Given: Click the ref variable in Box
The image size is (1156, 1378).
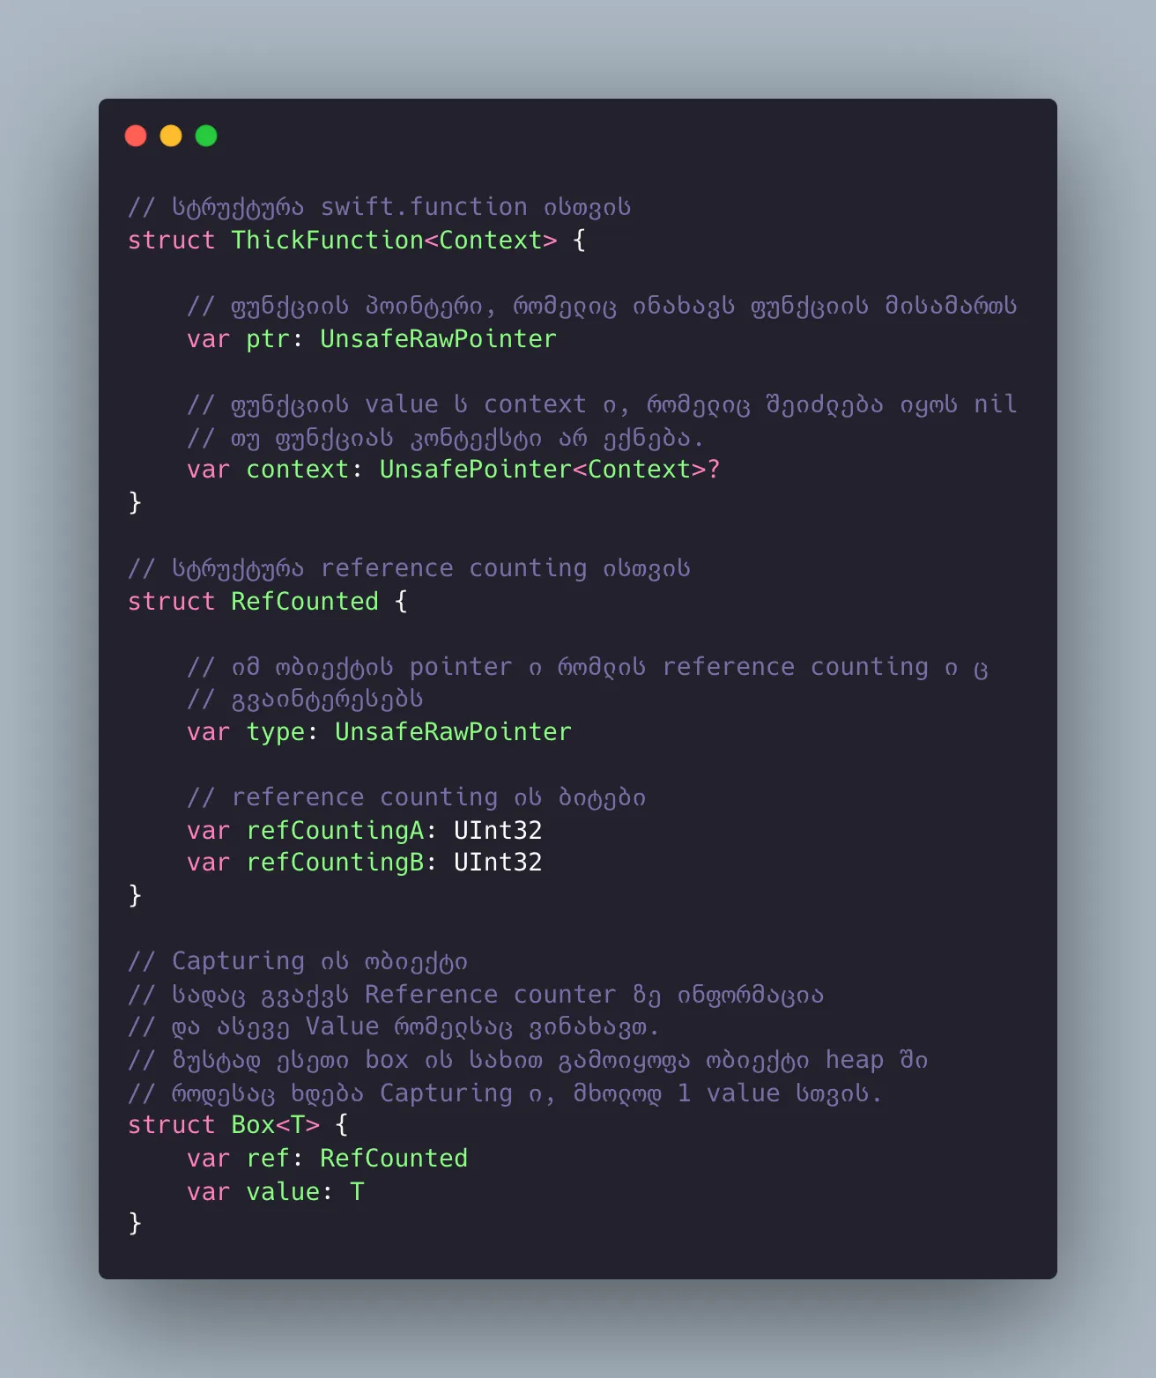Looking at the screenshot, I should tap(268, 1158).
